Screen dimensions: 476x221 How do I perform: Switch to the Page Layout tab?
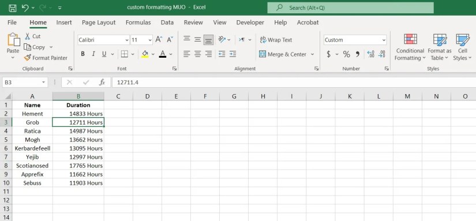(x=99, y=23)
